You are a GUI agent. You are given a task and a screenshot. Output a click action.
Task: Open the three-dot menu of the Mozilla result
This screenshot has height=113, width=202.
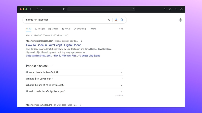(x=81, y=105)
